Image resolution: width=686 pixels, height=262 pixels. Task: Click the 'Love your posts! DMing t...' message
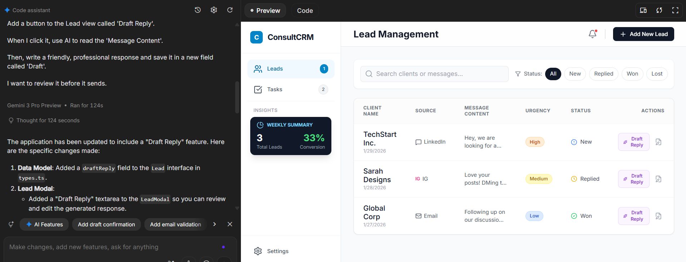(x=485, y=179)
